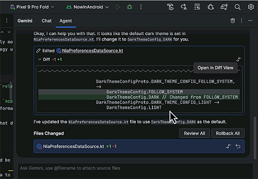The image size is (258, 179).
Task: Open the toolbar more-actions menu beside Debug
Action: (141, 7)
